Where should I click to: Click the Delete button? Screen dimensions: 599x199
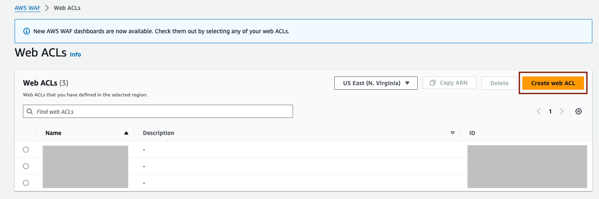[499, 83]
